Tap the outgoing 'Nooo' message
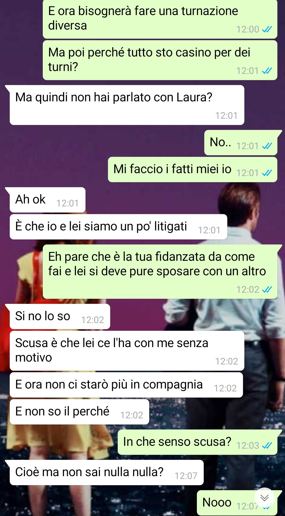 237,503
